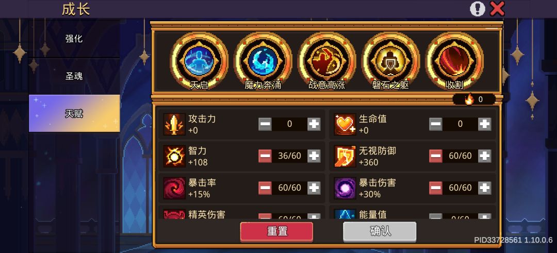Open the exclamation info icon
The height and width of the screenshot is (253, 557).
coord(478,9)
